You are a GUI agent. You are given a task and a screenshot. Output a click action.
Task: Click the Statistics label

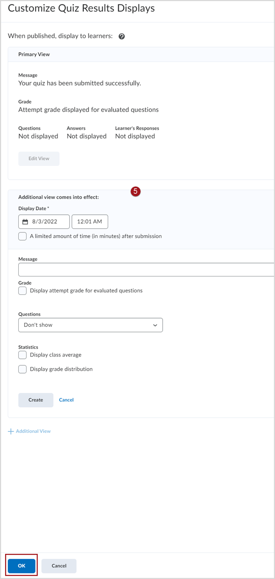(x=28, y=347)
